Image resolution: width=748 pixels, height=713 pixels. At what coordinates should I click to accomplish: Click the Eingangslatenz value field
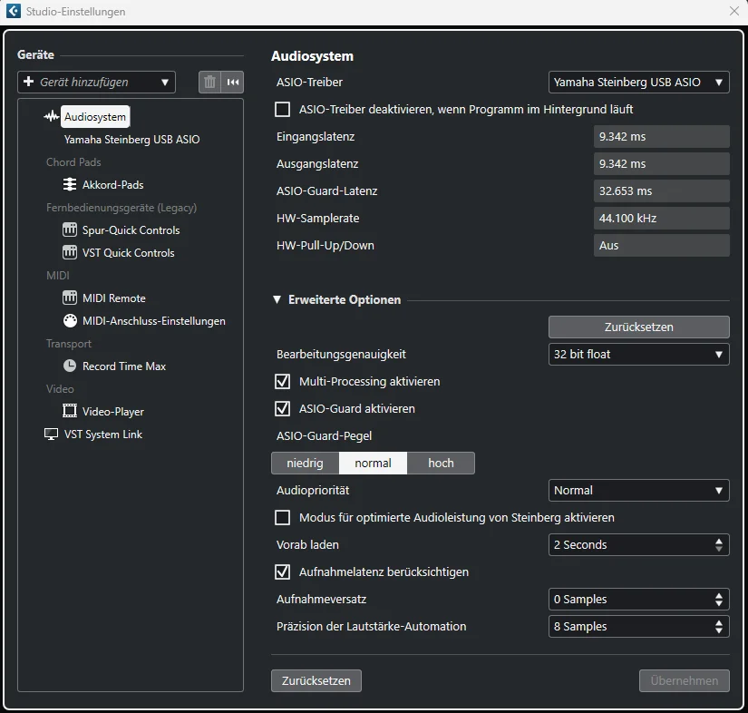click(x=662, y=136)
